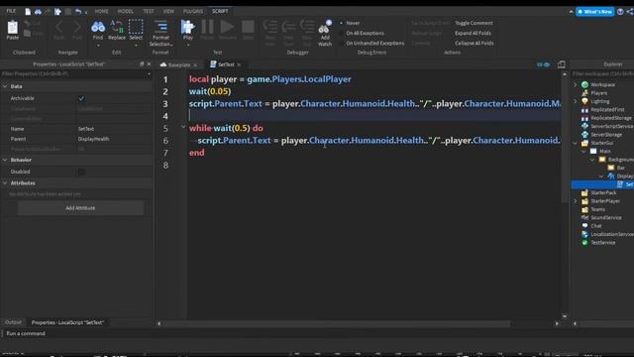This screenshot has height=357, width=634.
Task: Expand the StarterPlayer tree node
Action: 576,200
